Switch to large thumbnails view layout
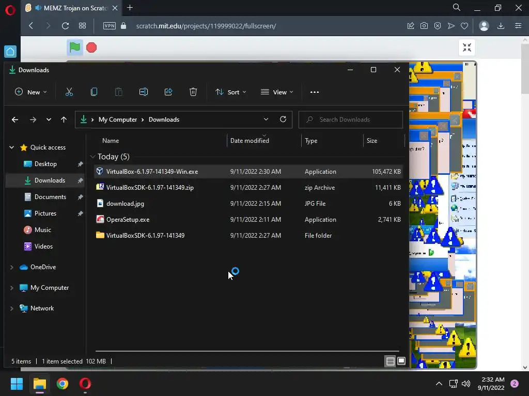The width and height of the screenshot is (529, 396). tap(401, 361)
